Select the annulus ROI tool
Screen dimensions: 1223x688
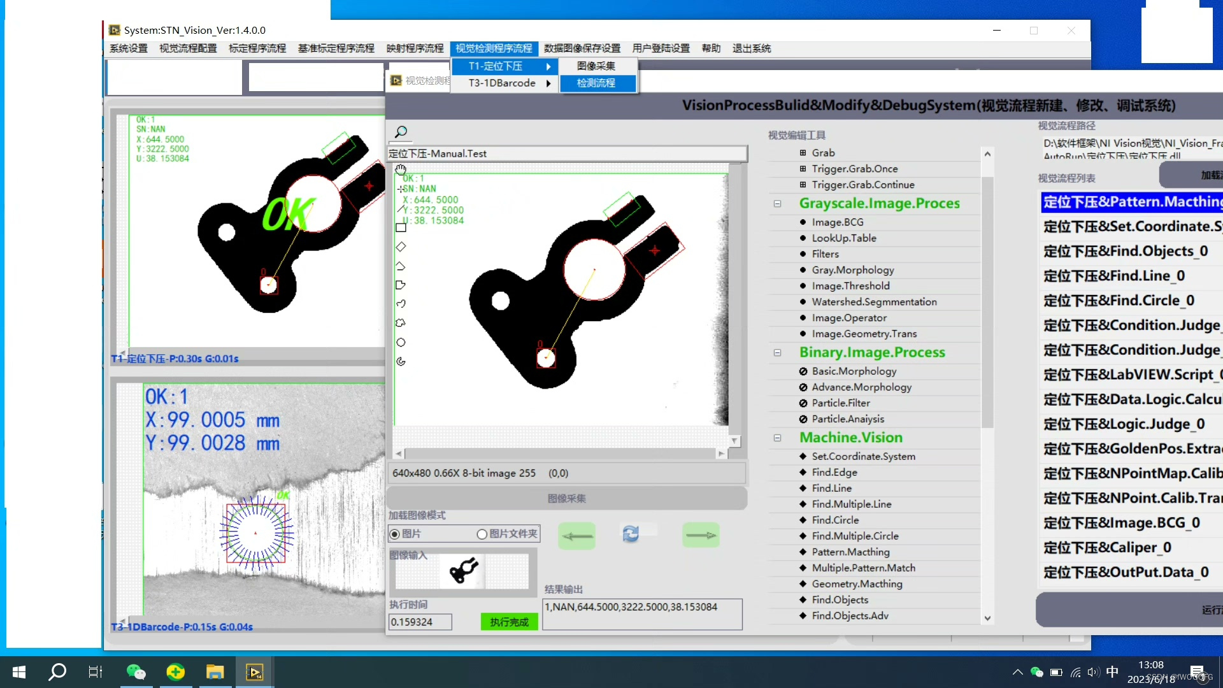[401, 361]
